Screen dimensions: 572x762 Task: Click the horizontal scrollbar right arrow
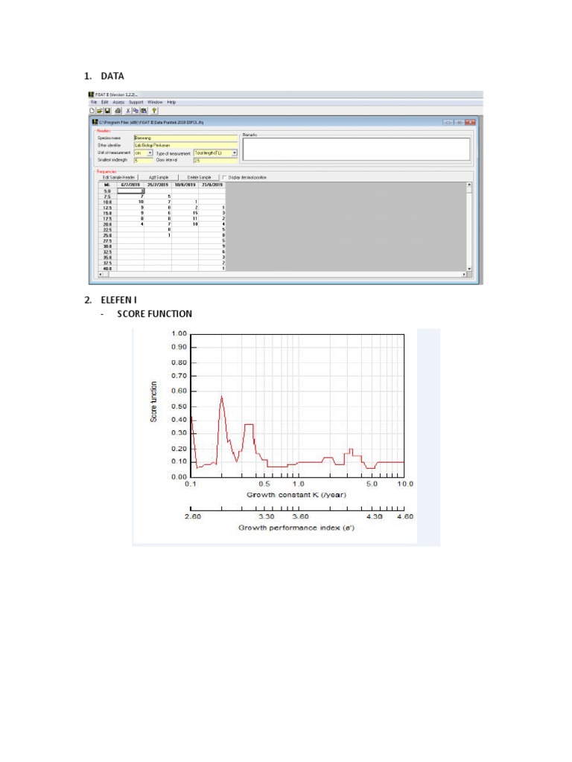[x=463, y=275]
